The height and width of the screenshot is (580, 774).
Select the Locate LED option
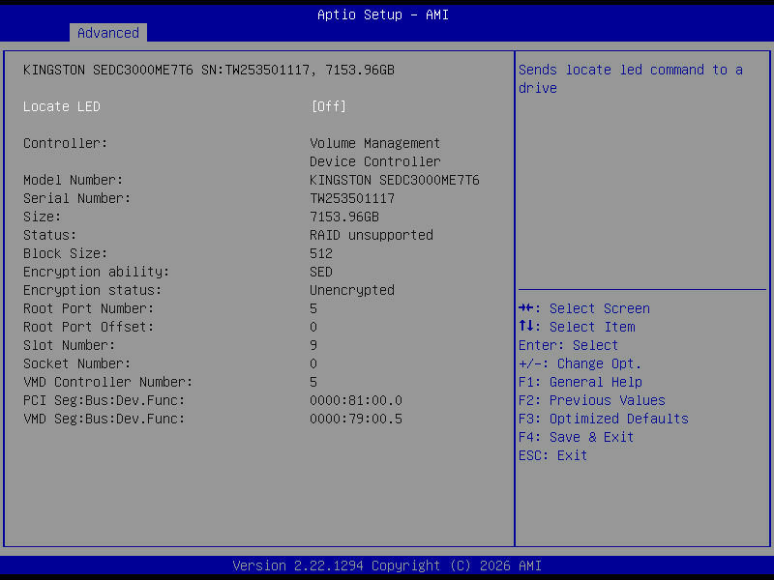click(x=62, y=106)
